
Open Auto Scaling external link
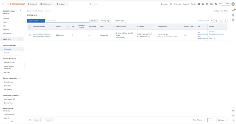(9, 99)
